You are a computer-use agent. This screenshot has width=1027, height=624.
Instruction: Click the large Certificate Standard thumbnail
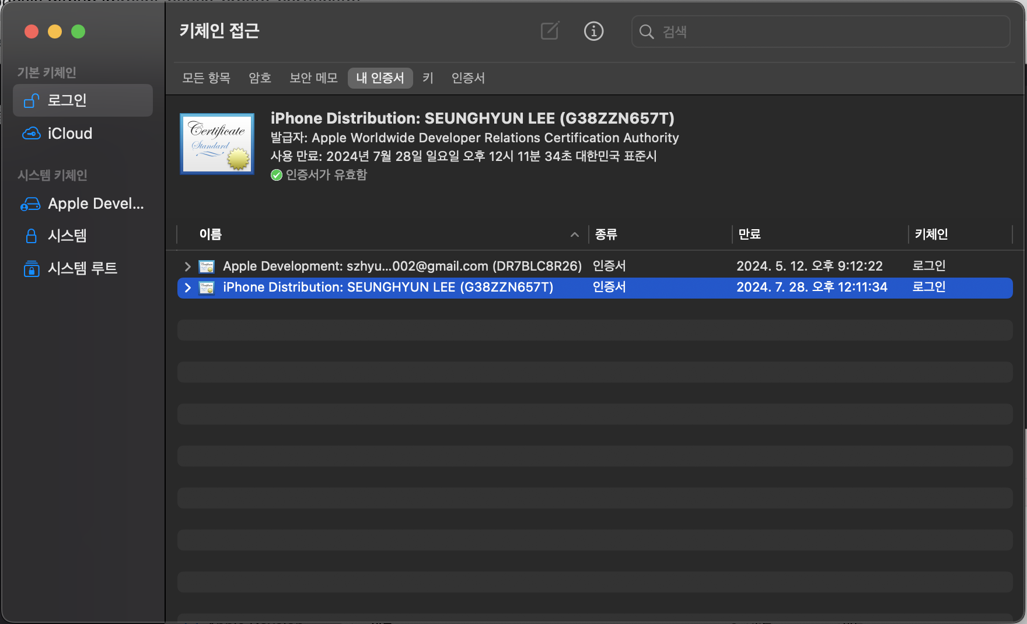pos(217,143)
